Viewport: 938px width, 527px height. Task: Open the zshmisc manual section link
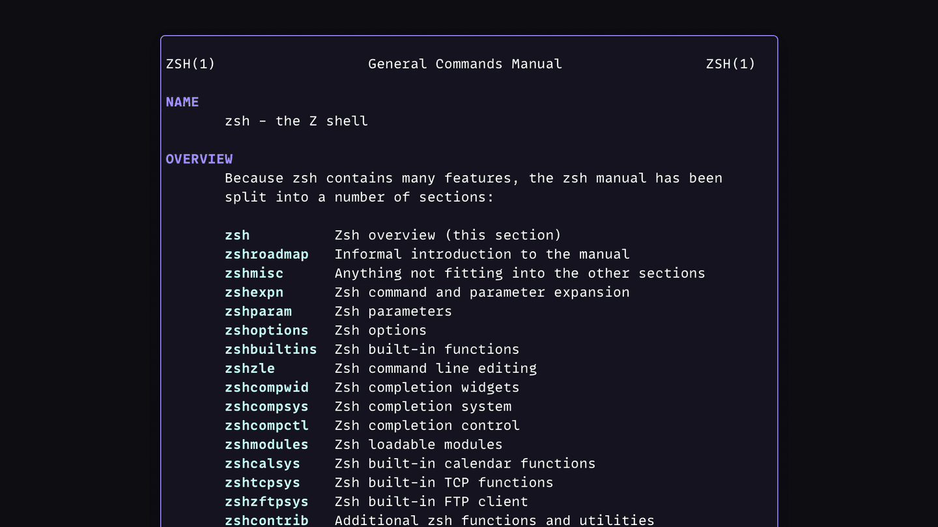(x=253, y=273)
